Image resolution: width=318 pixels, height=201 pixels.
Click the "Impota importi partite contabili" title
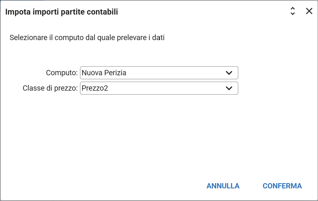(x=62, y=12)
